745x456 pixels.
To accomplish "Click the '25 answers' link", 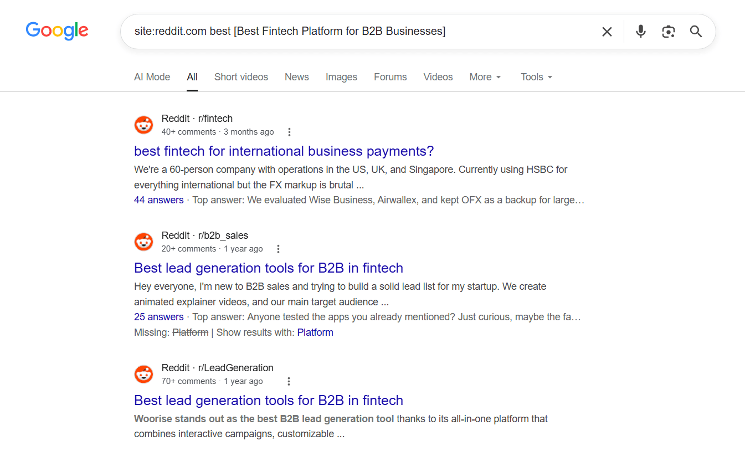I will pyautogui.click(x=159, y=317).
